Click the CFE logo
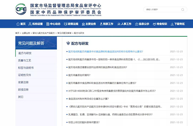Image resolution: width=193 pixels, height=126 pixels. 21,9
